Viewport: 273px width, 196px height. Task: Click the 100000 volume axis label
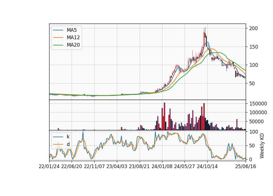point(258,112)
